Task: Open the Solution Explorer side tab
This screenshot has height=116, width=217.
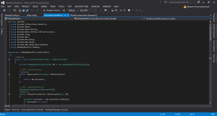Action: (x=214, y=31)
